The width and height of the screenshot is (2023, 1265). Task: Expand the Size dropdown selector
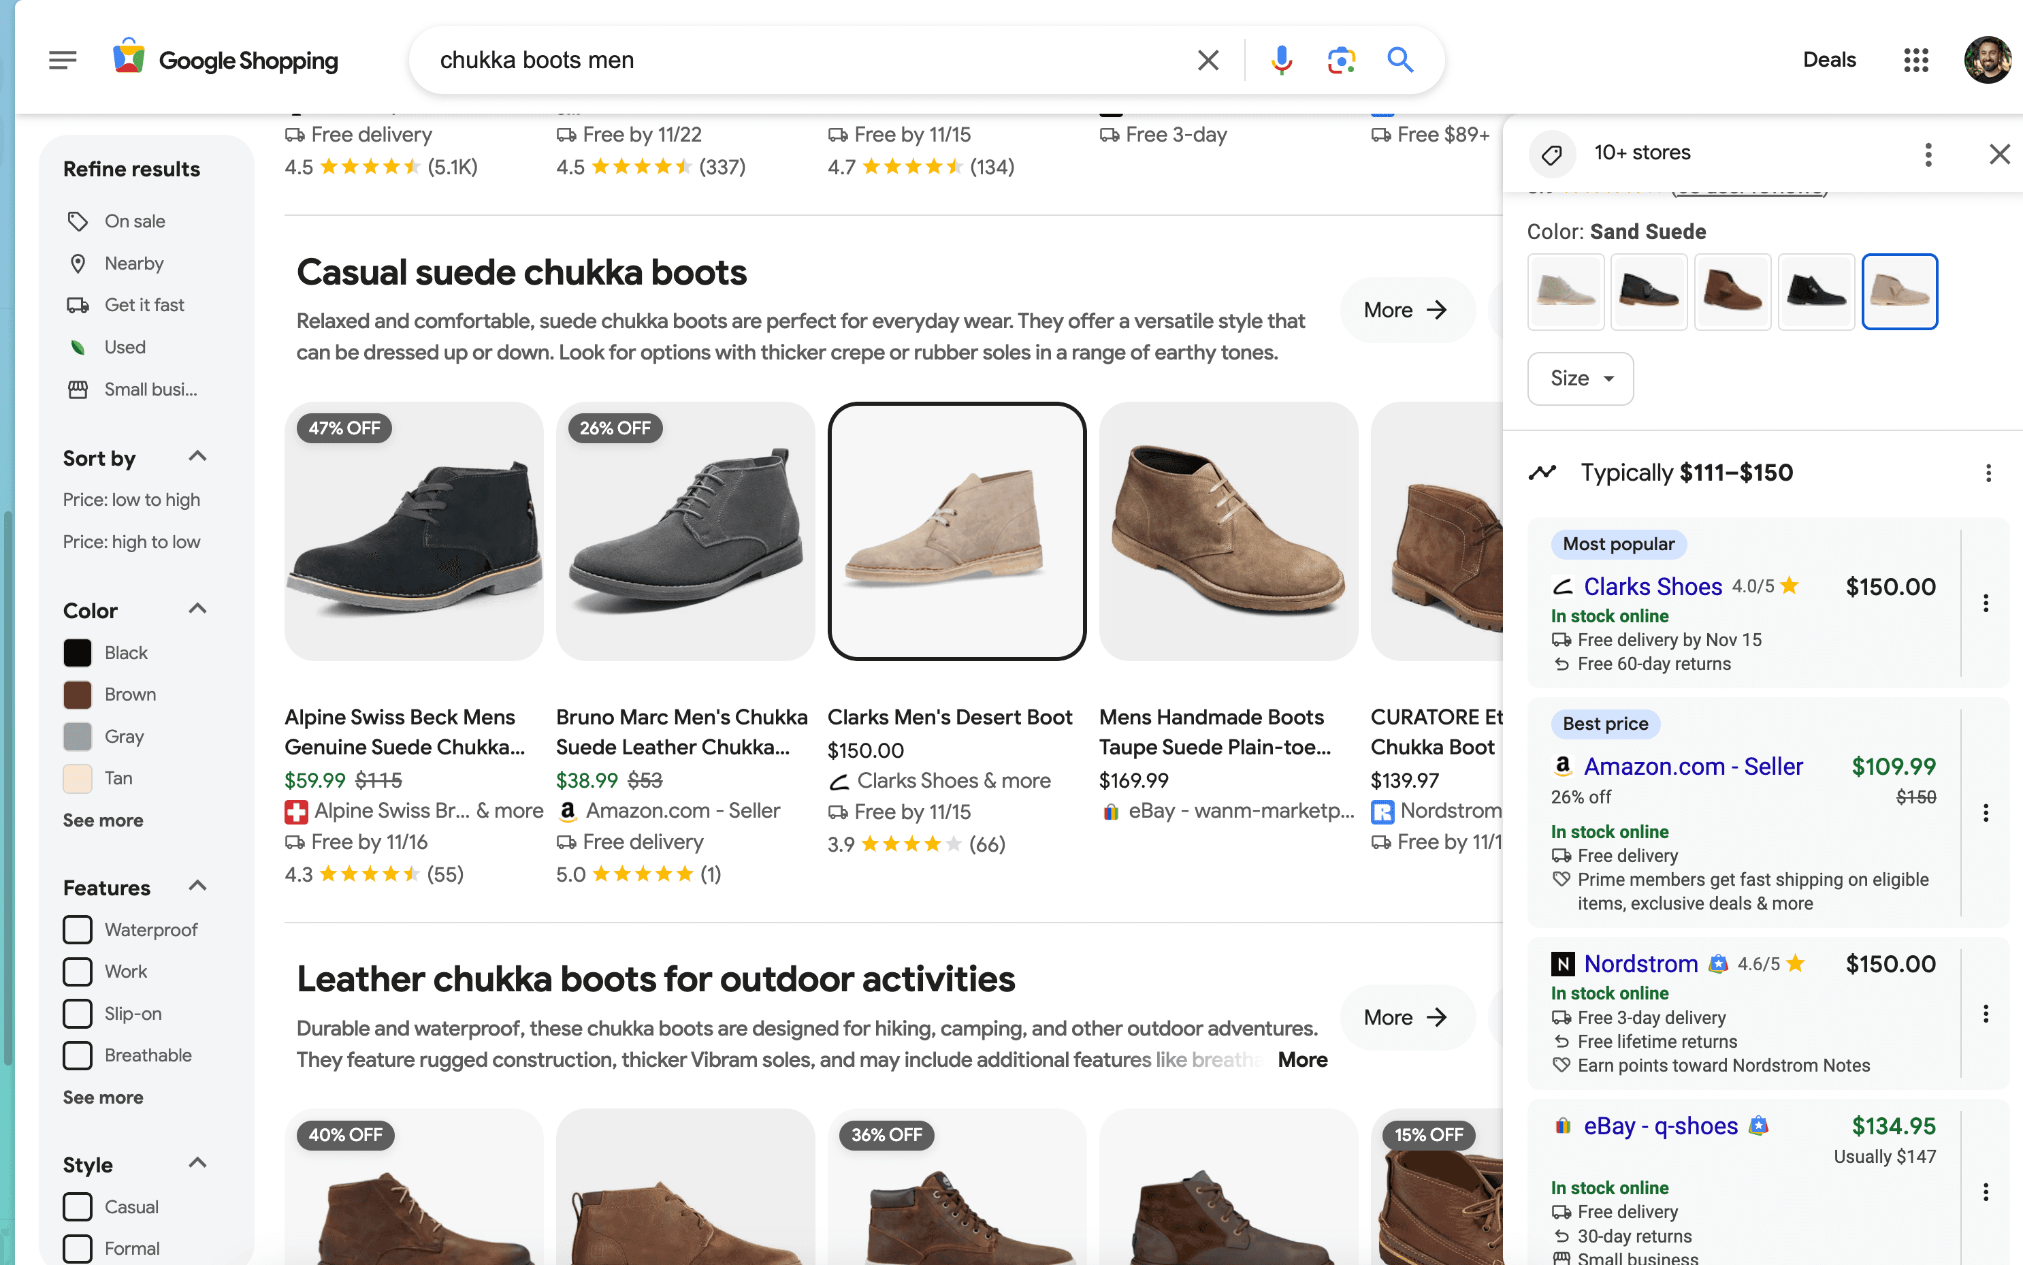(x=1581, y=377)
